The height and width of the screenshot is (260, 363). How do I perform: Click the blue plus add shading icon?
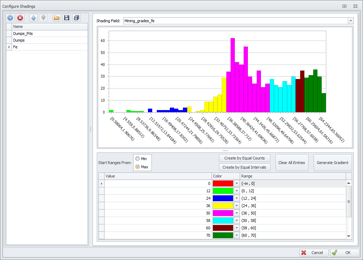click(10, 18)
